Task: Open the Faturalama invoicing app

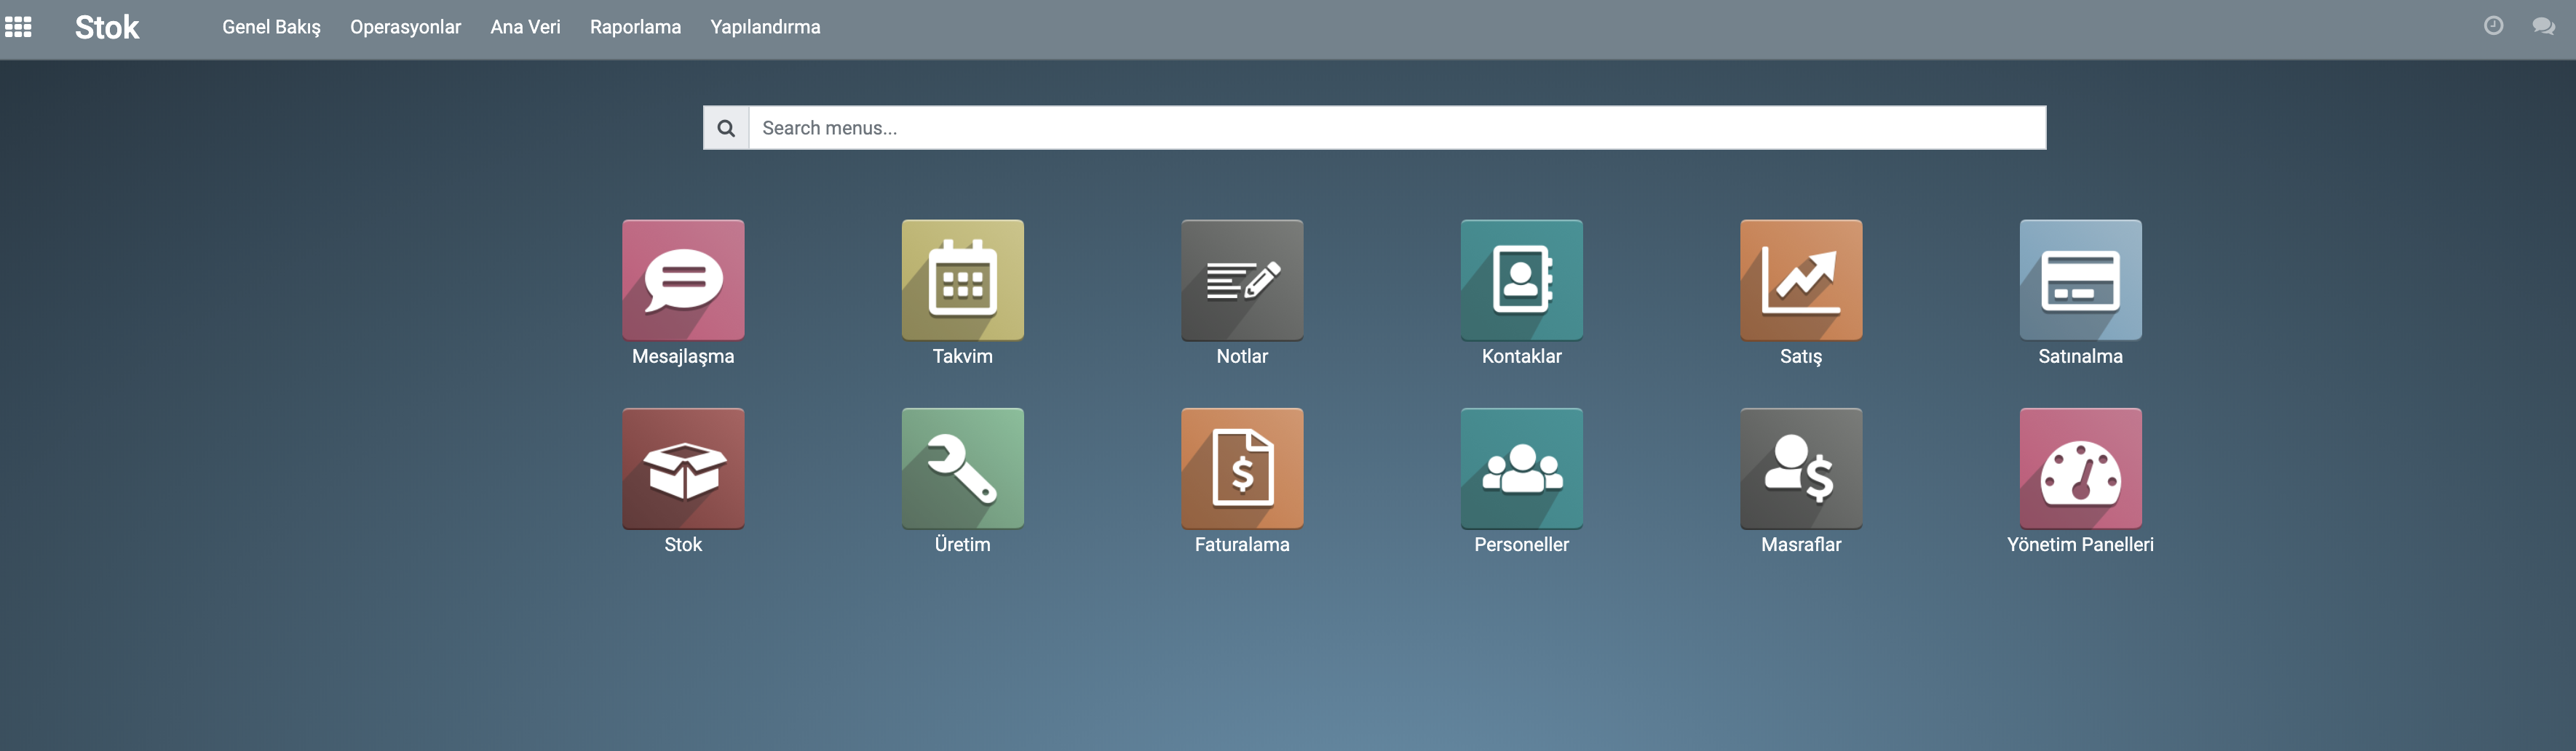Action: (1242, 468)
